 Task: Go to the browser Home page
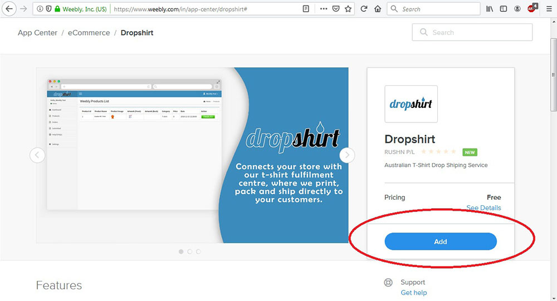378,9
